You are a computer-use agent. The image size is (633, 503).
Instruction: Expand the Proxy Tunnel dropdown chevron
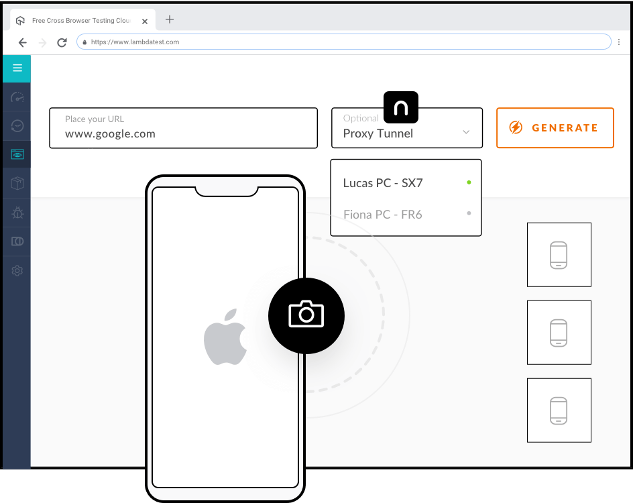coord(466,132)
